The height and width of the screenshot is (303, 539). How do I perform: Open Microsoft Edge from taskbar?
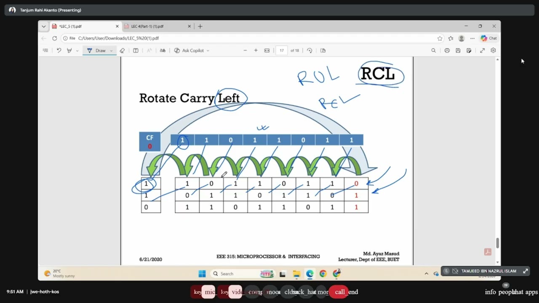pyautogui.click(x=310, y=274)
